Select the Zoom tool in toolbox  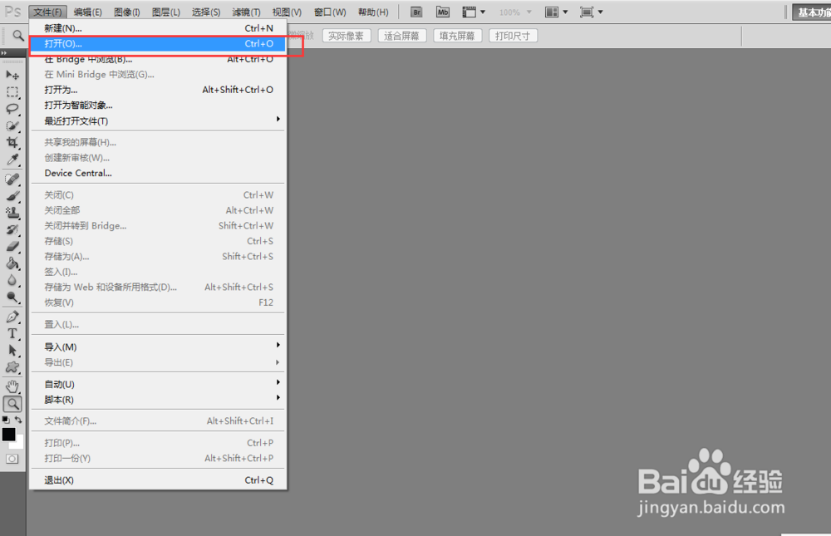point(12,404)
